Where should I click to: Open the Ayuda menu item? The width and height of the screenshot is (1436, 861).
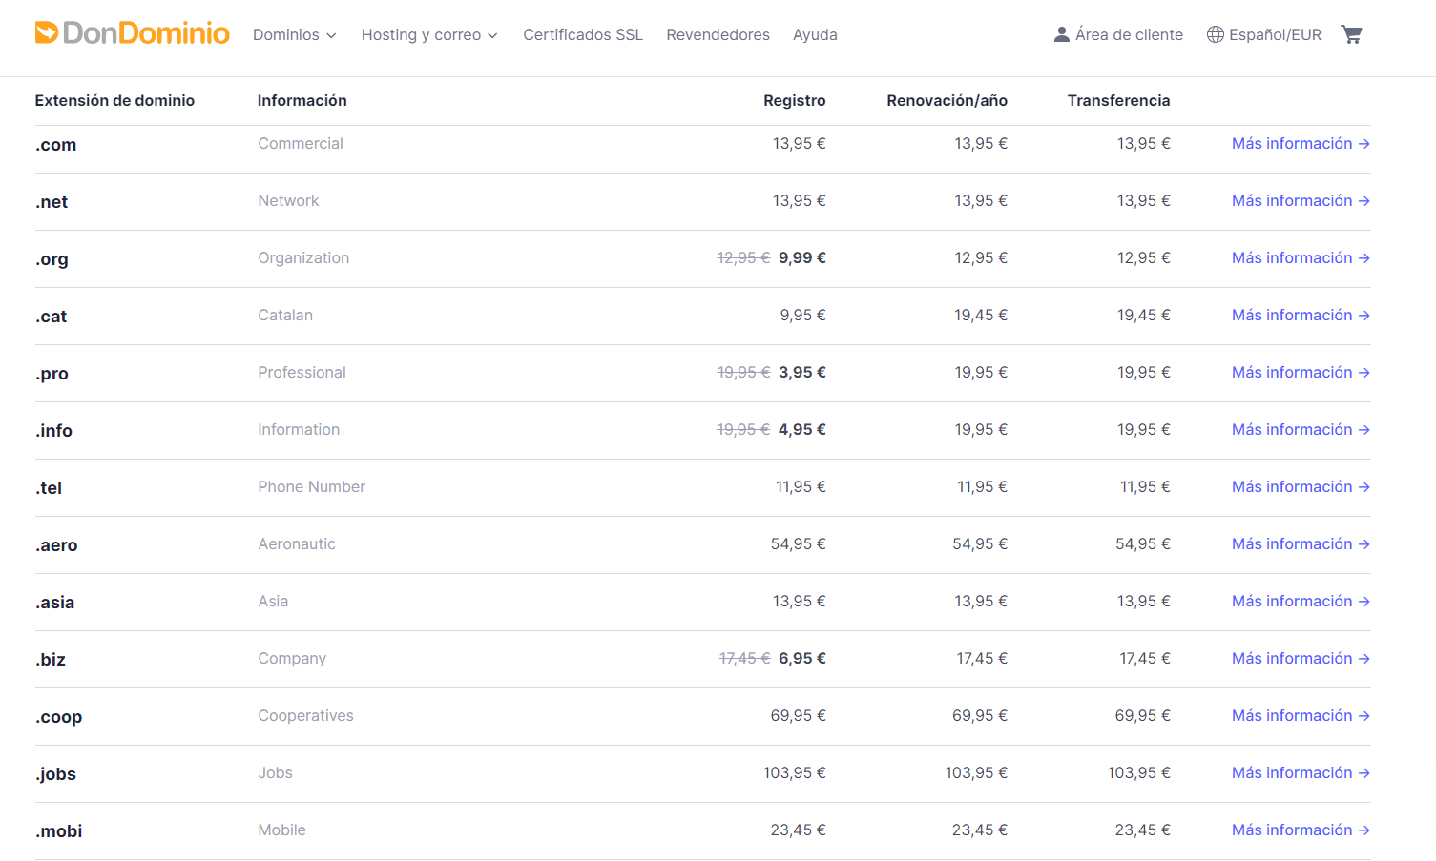click(x=815, y=34)
